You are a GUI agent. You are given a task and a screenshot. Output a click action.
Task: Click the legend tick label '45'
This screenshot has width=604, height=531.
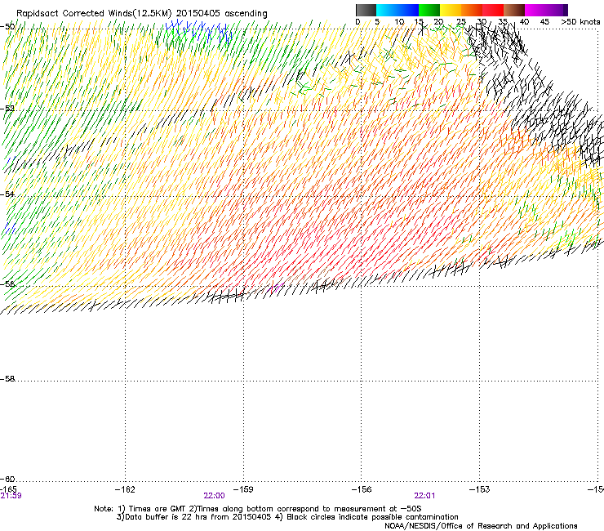(544, 22)
